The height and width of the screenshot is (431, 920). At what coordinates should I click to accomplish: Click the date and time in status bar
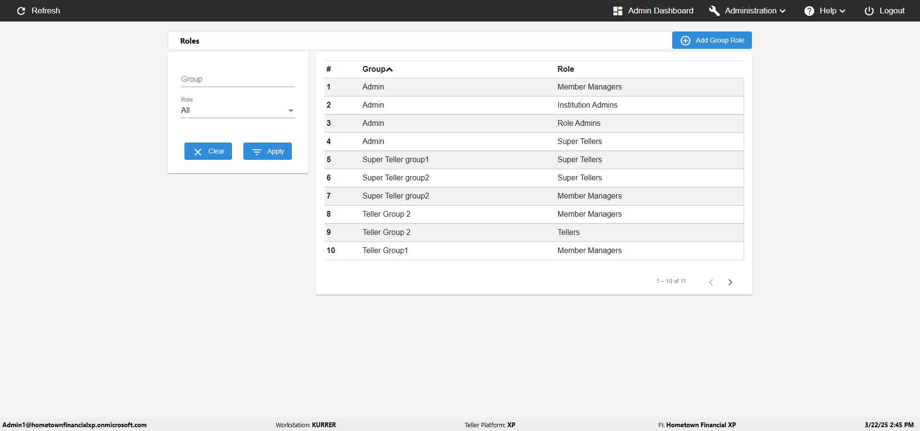889,425
